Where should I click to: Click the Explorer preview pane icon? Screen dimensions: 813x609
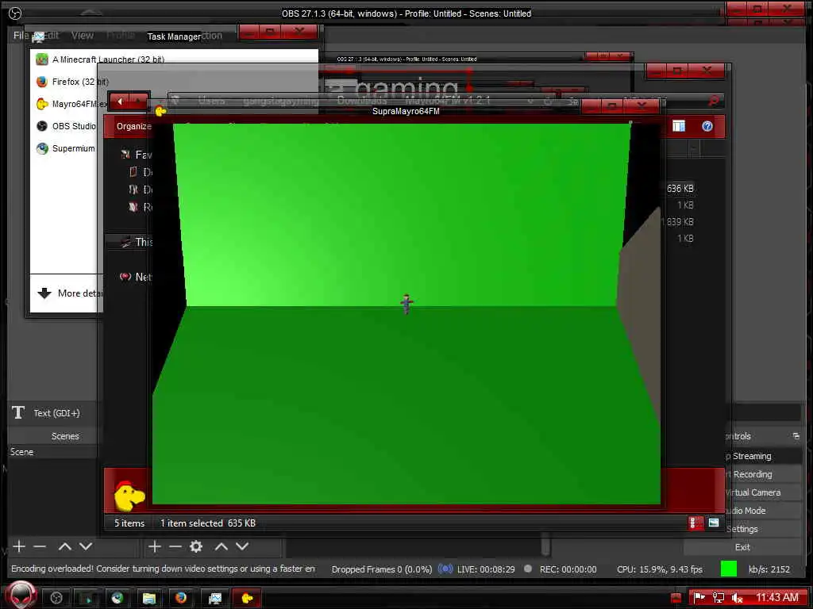pos(679,126)
